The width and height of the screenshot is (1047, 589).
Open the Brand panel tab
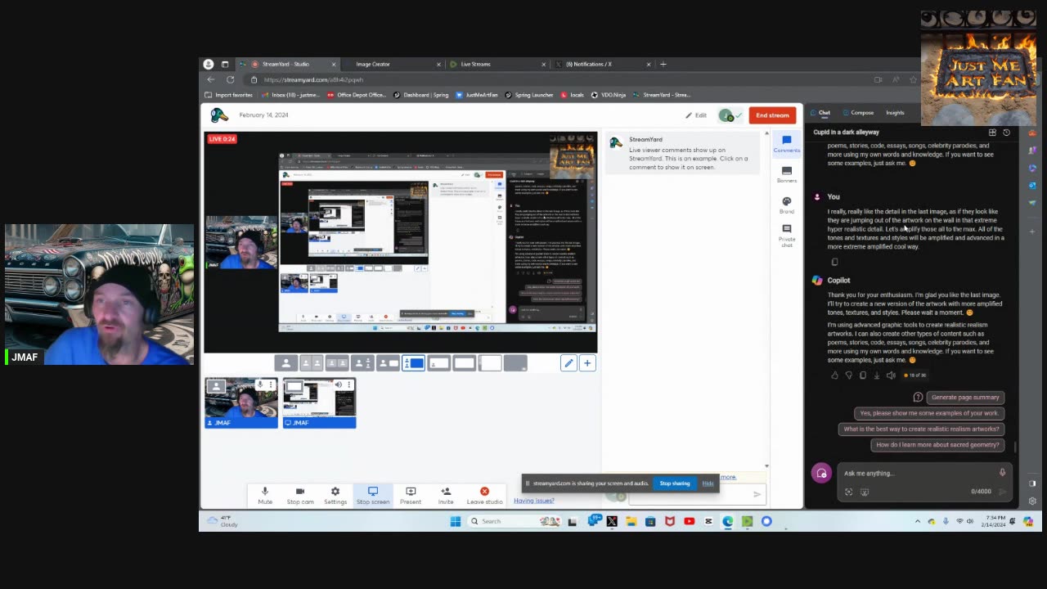click(786, 205)
